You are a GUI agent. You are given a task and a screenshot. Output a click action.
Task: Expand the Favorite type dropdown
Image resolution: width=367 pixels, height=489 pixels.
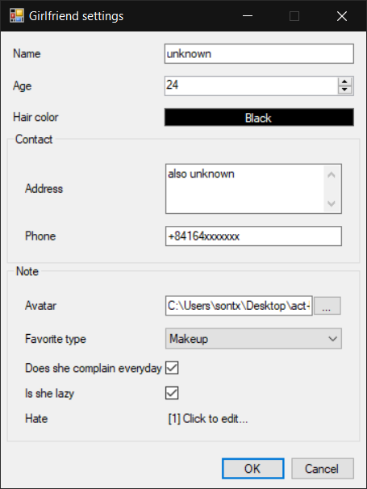coord(253,338)
